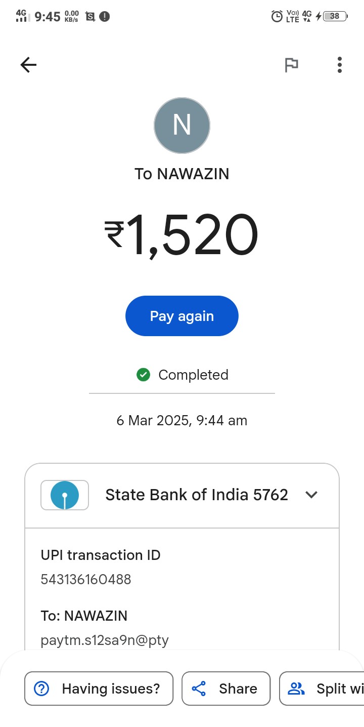Tap the Having issues? button
Viewport: 364px width, 727px height.
click(99, 689)
